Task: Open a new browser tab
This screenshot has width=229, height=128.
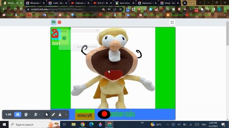Action: [x=185, y=3]
